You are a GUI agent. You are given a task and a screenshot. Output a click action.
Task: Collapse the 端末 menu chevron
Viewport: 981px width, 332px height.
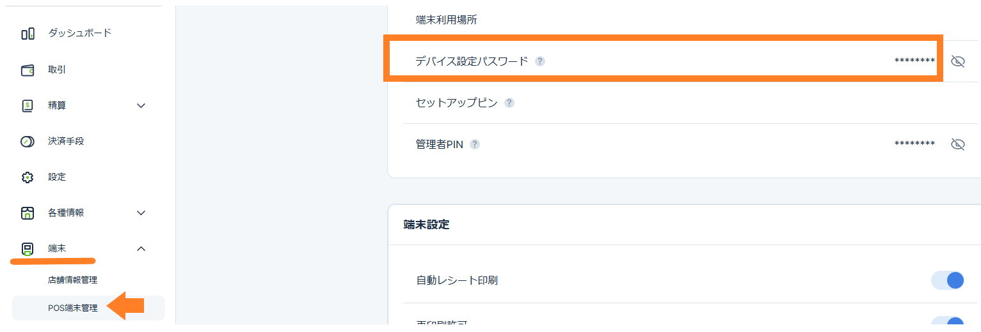[141, 249]
